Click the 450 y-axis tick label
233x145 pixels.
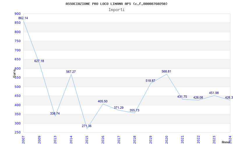pos(17,96)
